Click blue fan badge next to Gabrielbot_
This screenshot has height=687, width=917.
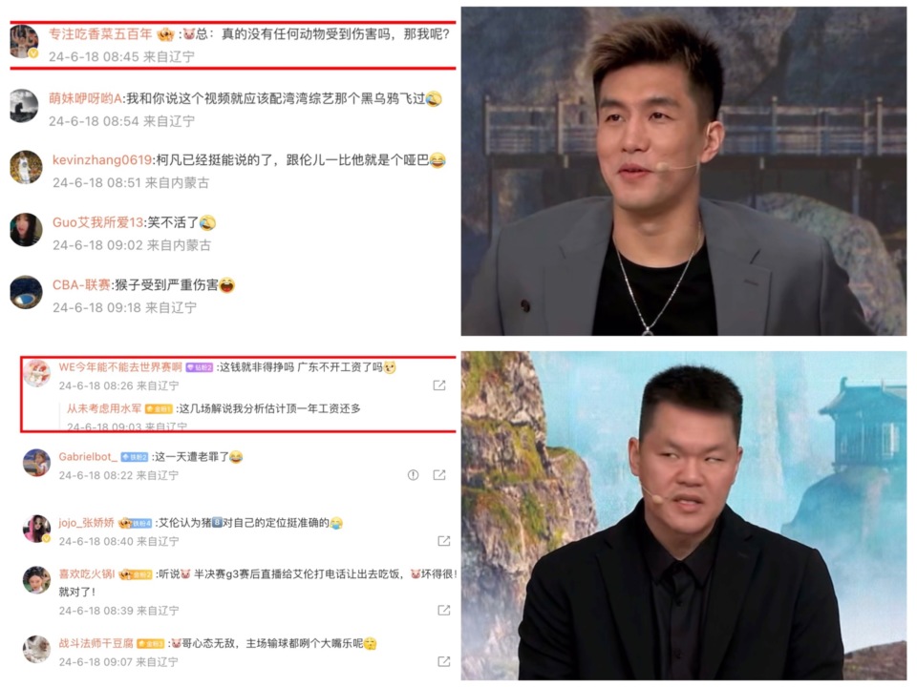(x=135, y=457)
